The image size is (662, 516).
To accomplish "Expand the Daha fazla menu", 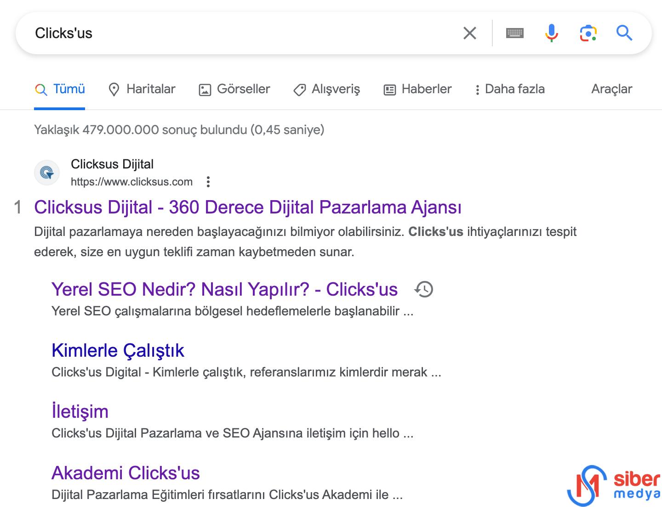I will 509,89.
